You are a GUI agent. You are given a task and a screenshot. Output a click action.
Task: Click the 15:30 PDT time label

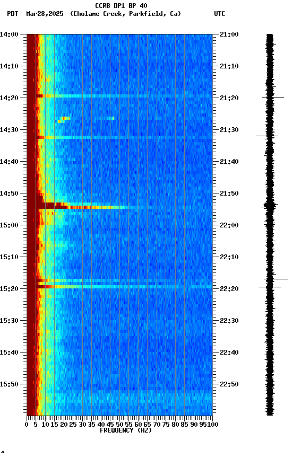click(x=9, y=321)
